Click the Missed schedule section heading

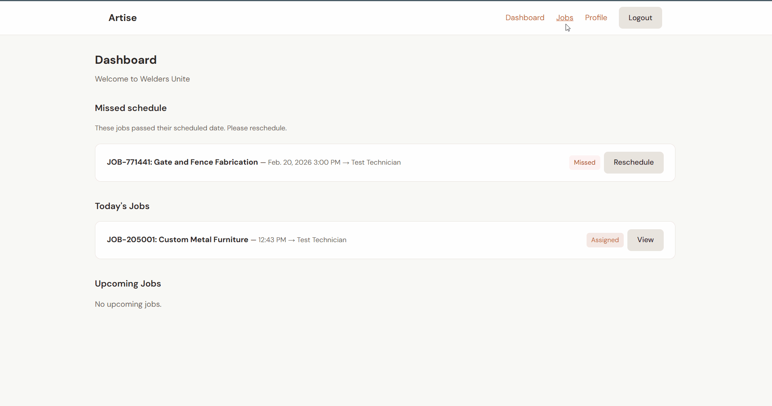click(130, 108)
